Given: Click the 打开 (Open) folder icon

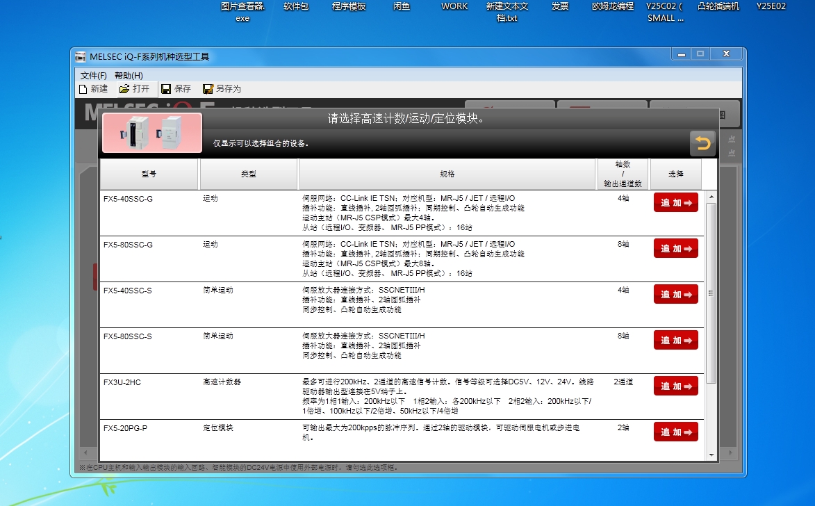Looking at the screenshot, I should [124, 89].
